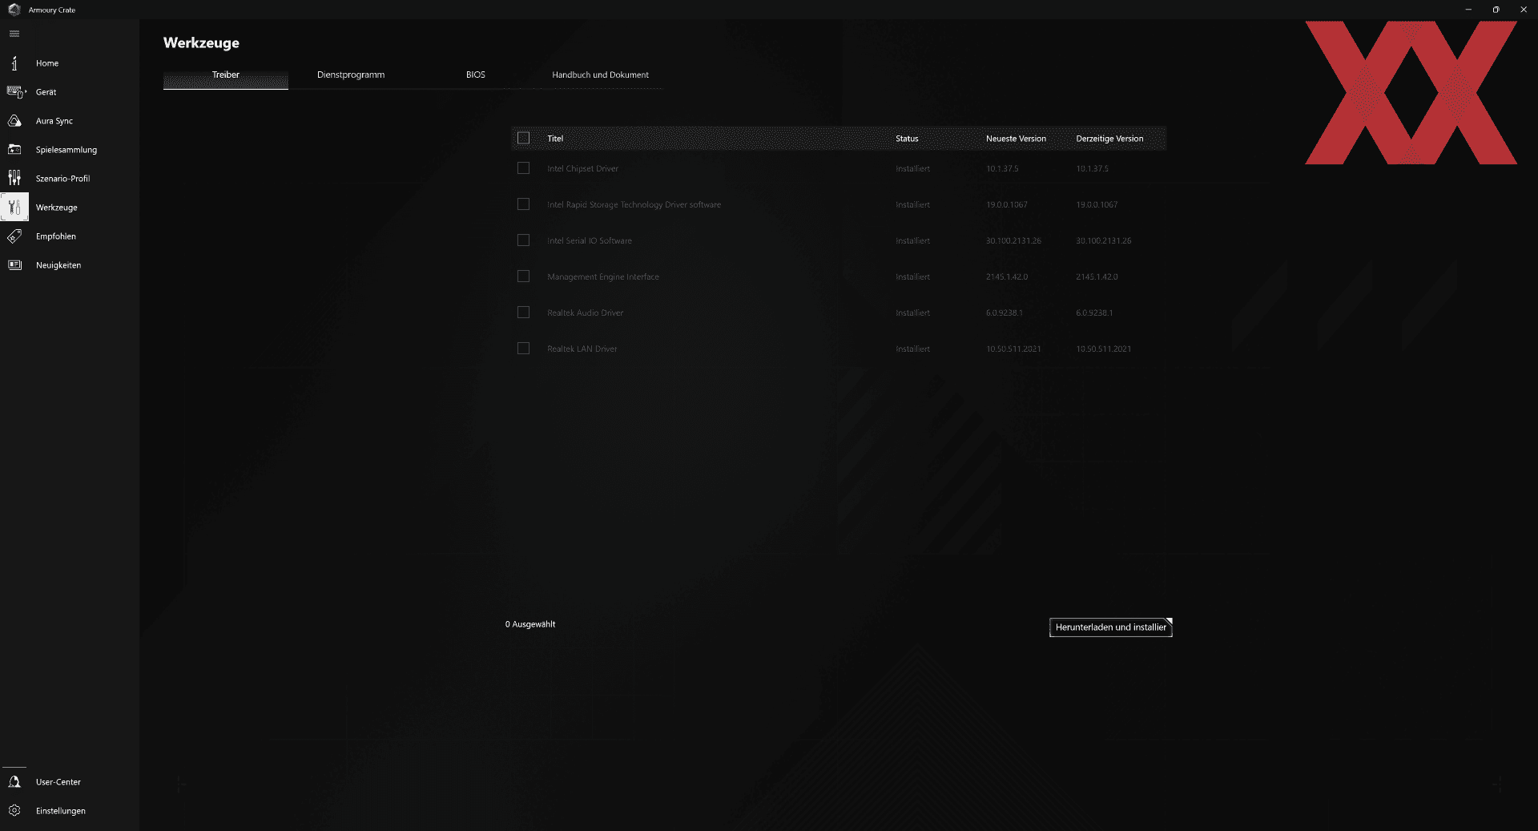Toggle the hamburger menu in the sidebar
The width and height of the screenshot is (1538, 831).
(14, 34)
